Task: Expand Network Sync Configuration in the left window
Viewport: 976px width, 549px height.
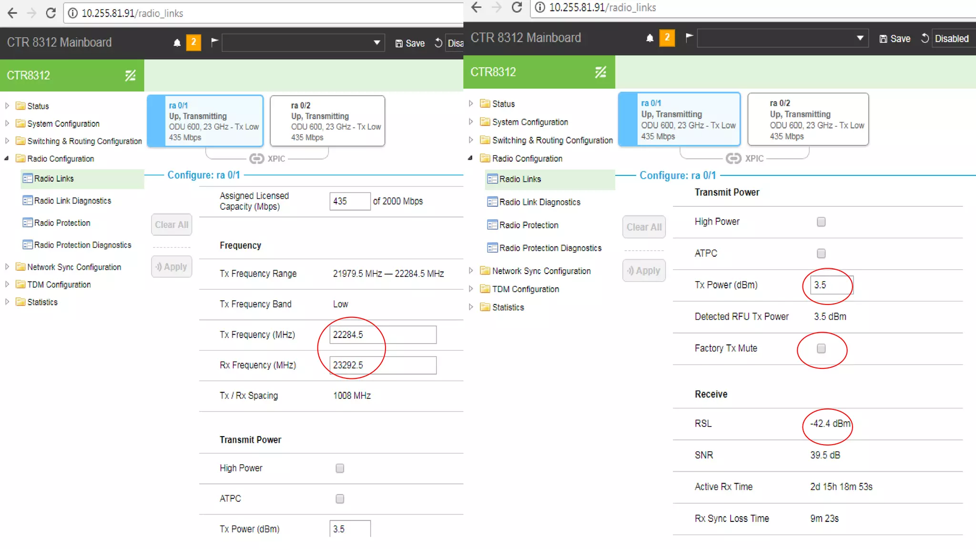Action: (7, 267)
